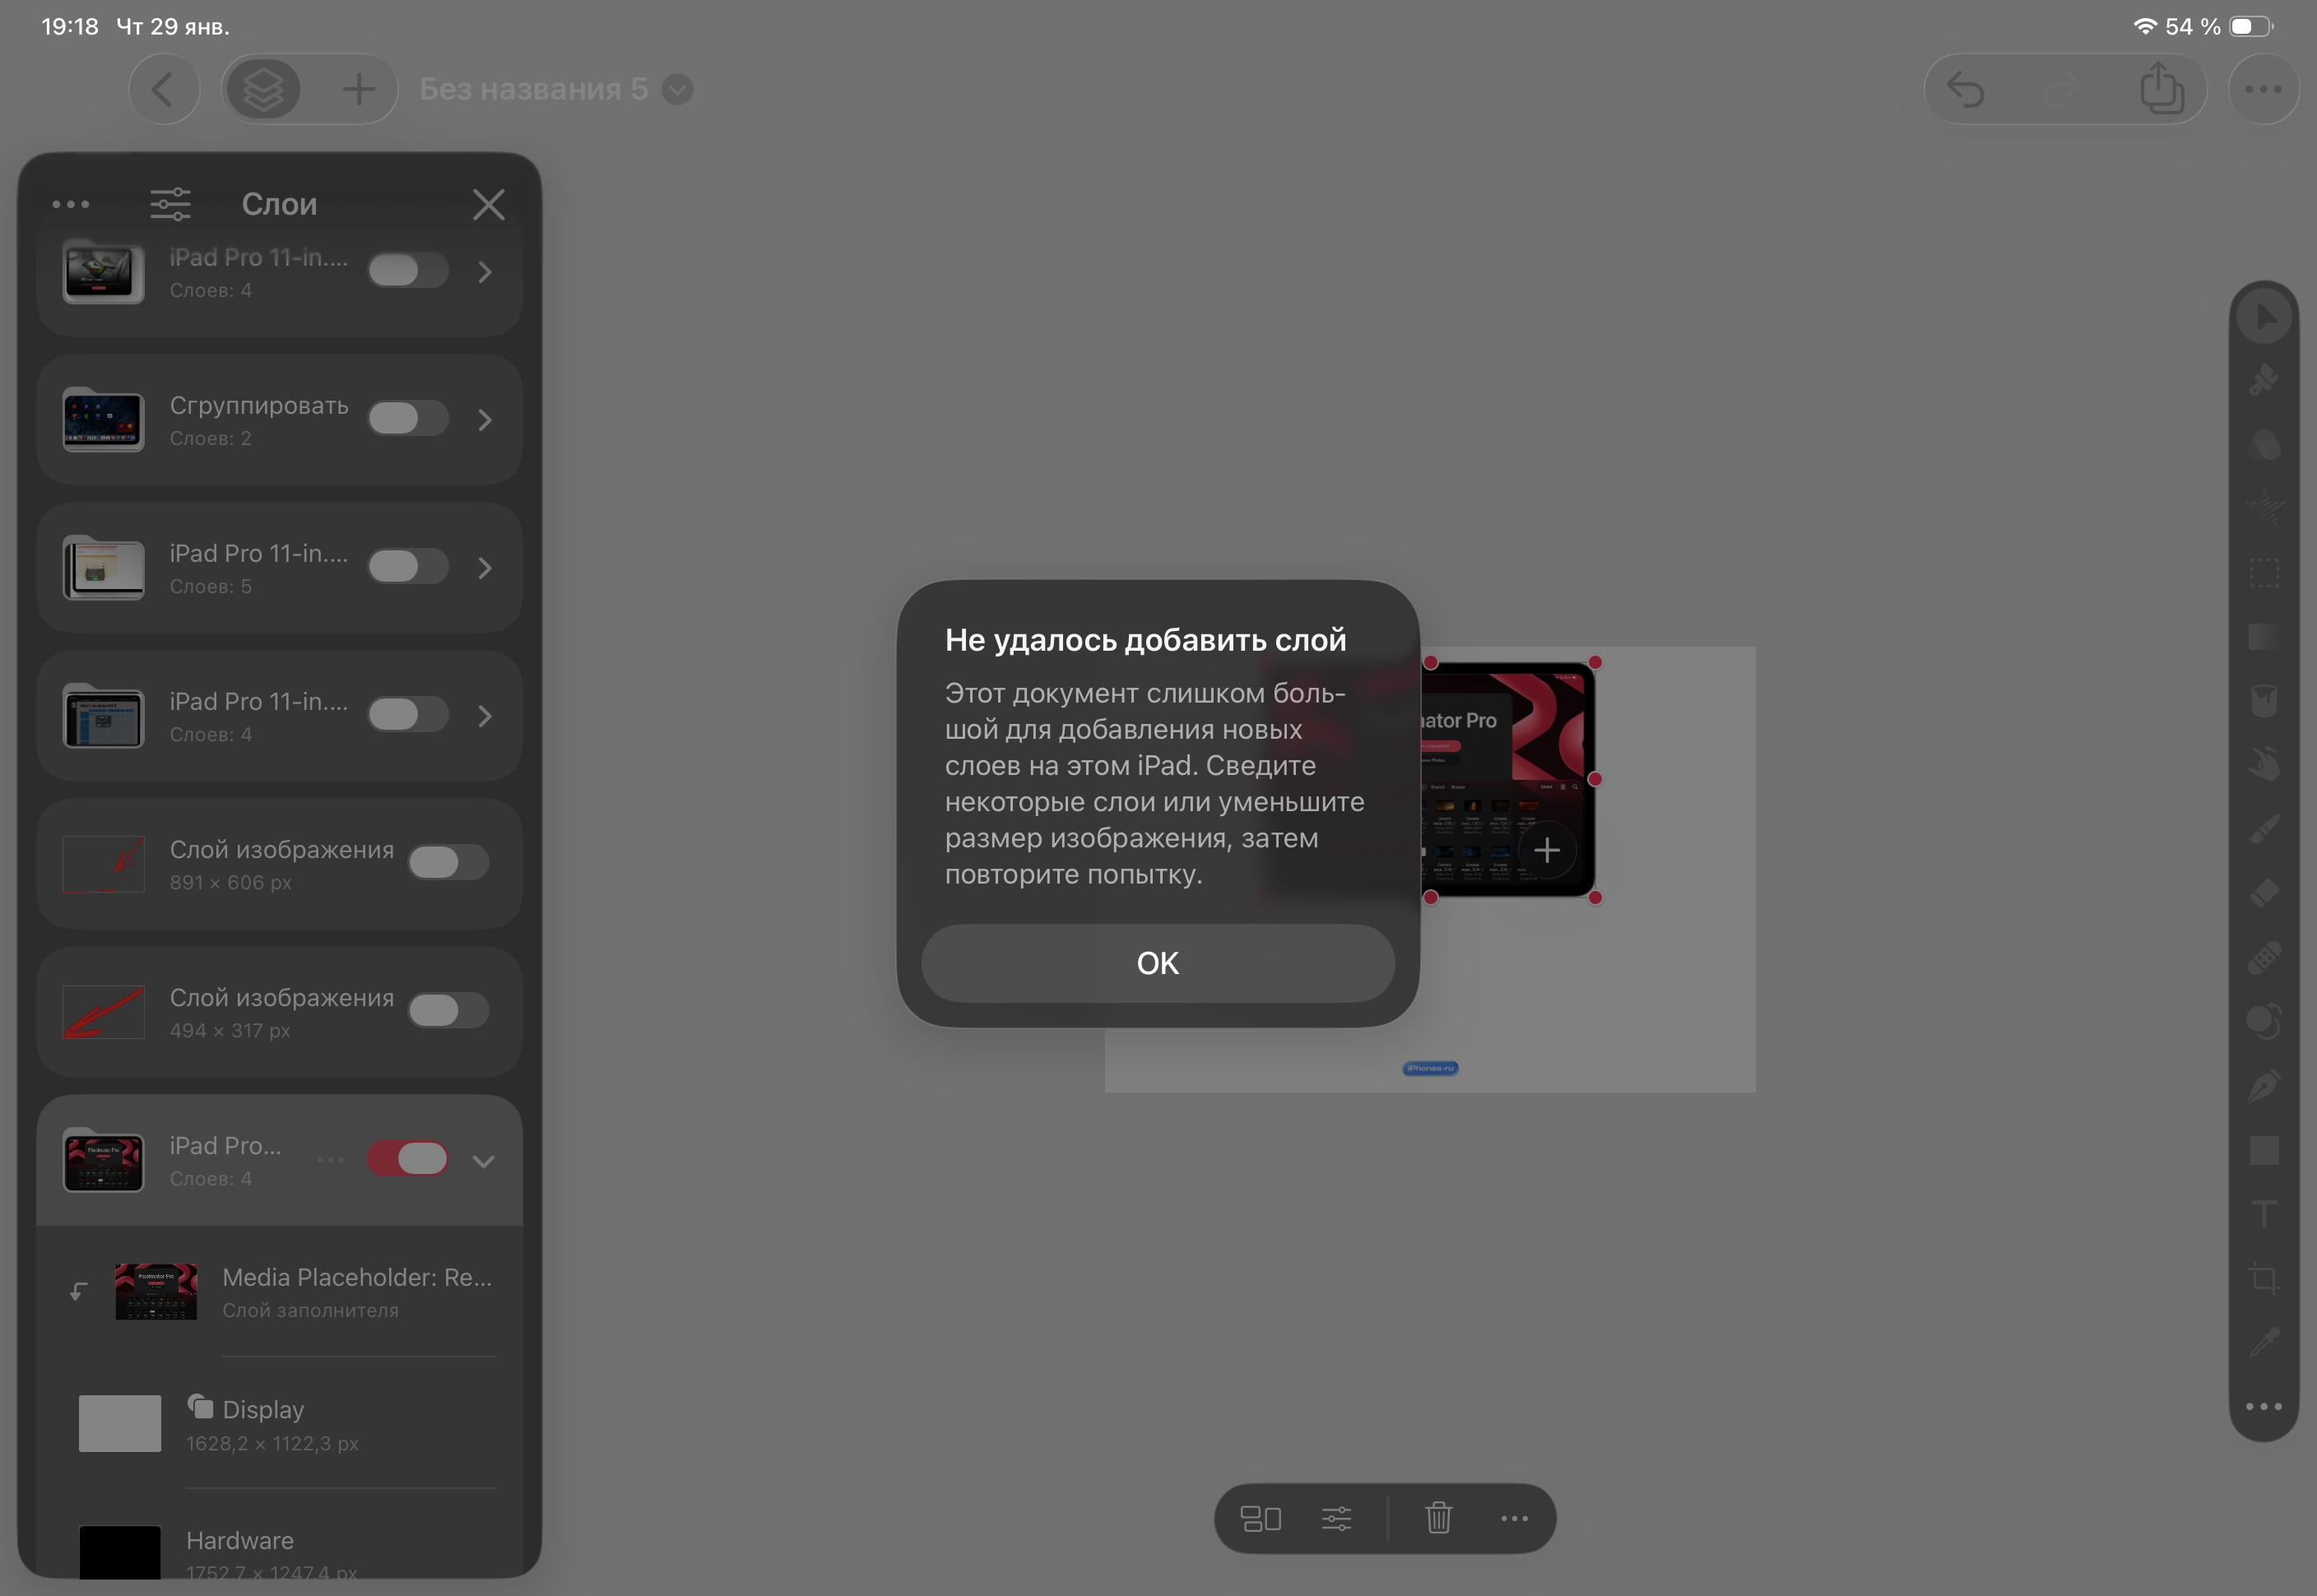Screen dimensions: 2317x1596
Task: Open layers panel filter sliders icon
Action: 170,204
